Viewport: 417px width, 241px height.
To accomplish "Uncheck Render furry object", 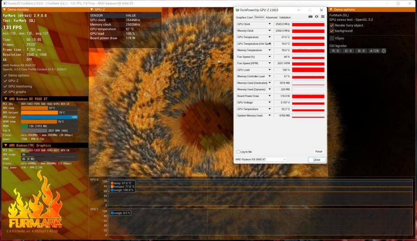I will pyautogui.click(x=331, y=25).
